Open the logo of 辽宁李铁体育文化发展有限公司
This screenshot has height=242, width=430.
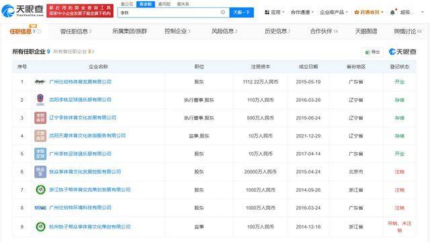[x=40, y=118]
